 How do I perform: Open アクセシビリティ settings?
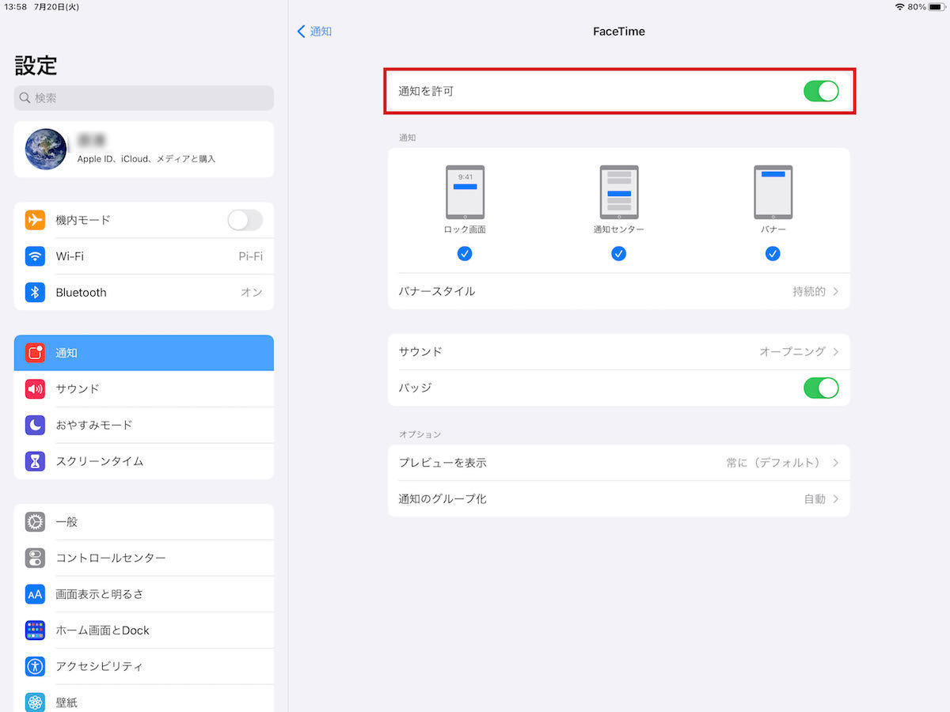click(144, 666)
